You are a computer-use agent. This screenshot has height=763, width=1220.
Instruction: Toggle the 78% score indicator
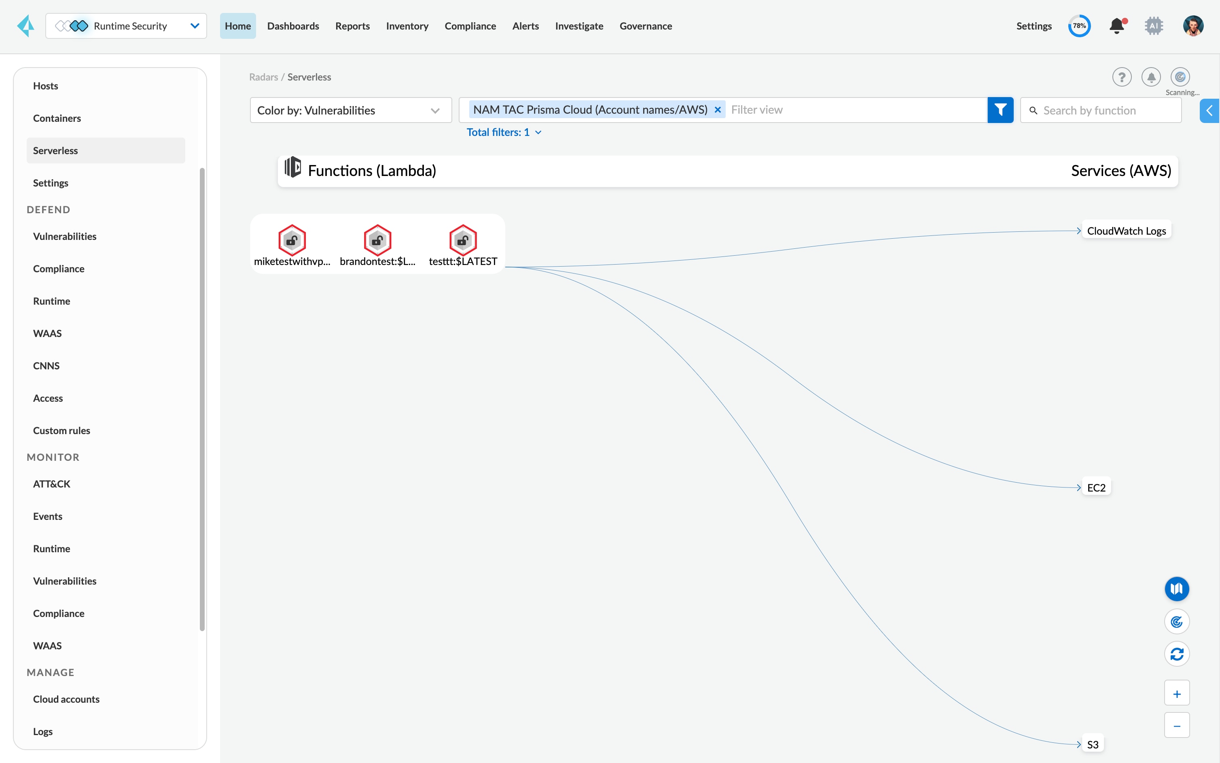click(x=1078, y=26)
